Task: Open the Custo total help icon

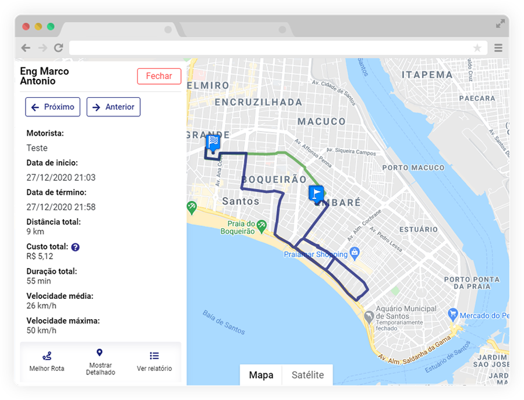Action: coord(76,247)
